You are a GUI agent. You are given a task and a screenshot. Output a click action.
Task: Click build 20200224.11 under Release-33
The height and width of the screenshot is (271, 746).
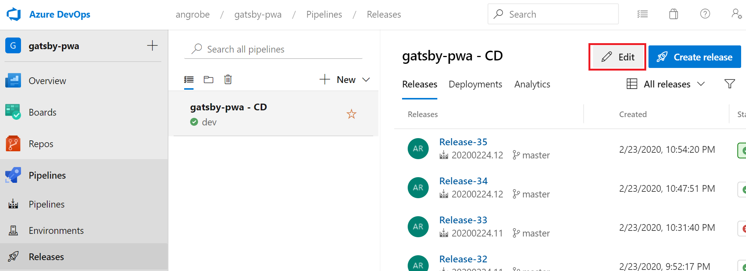471,233
